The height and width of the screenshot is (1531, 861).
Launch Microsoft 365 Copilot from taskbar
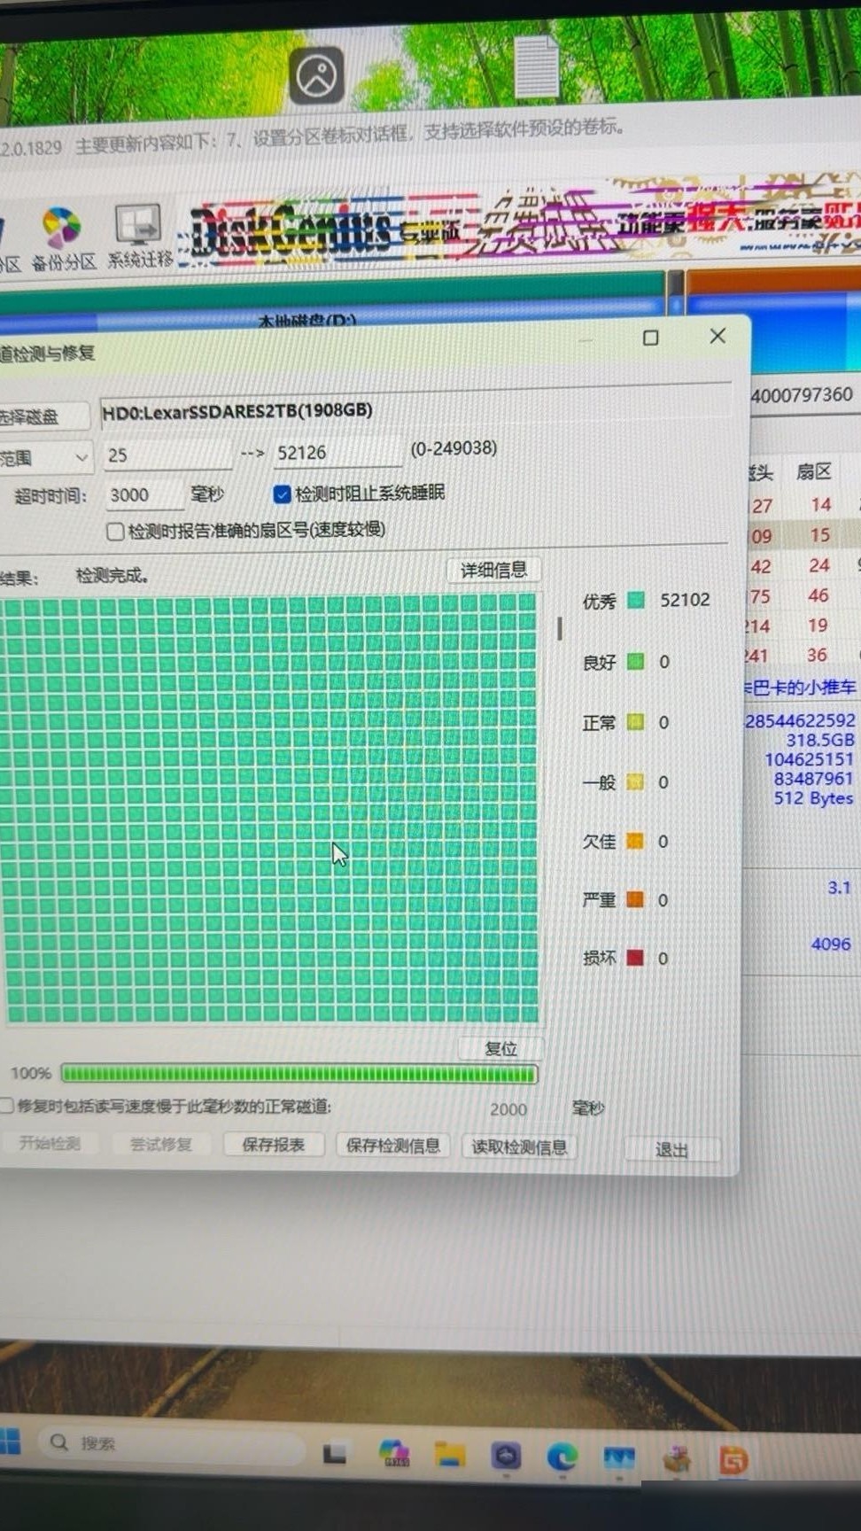point(393,1453)
